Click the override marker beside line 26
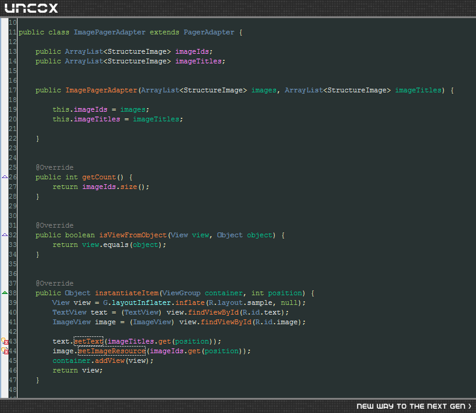Image resolution: width=476 pixels, height=413 pixels. click(5, 177)
